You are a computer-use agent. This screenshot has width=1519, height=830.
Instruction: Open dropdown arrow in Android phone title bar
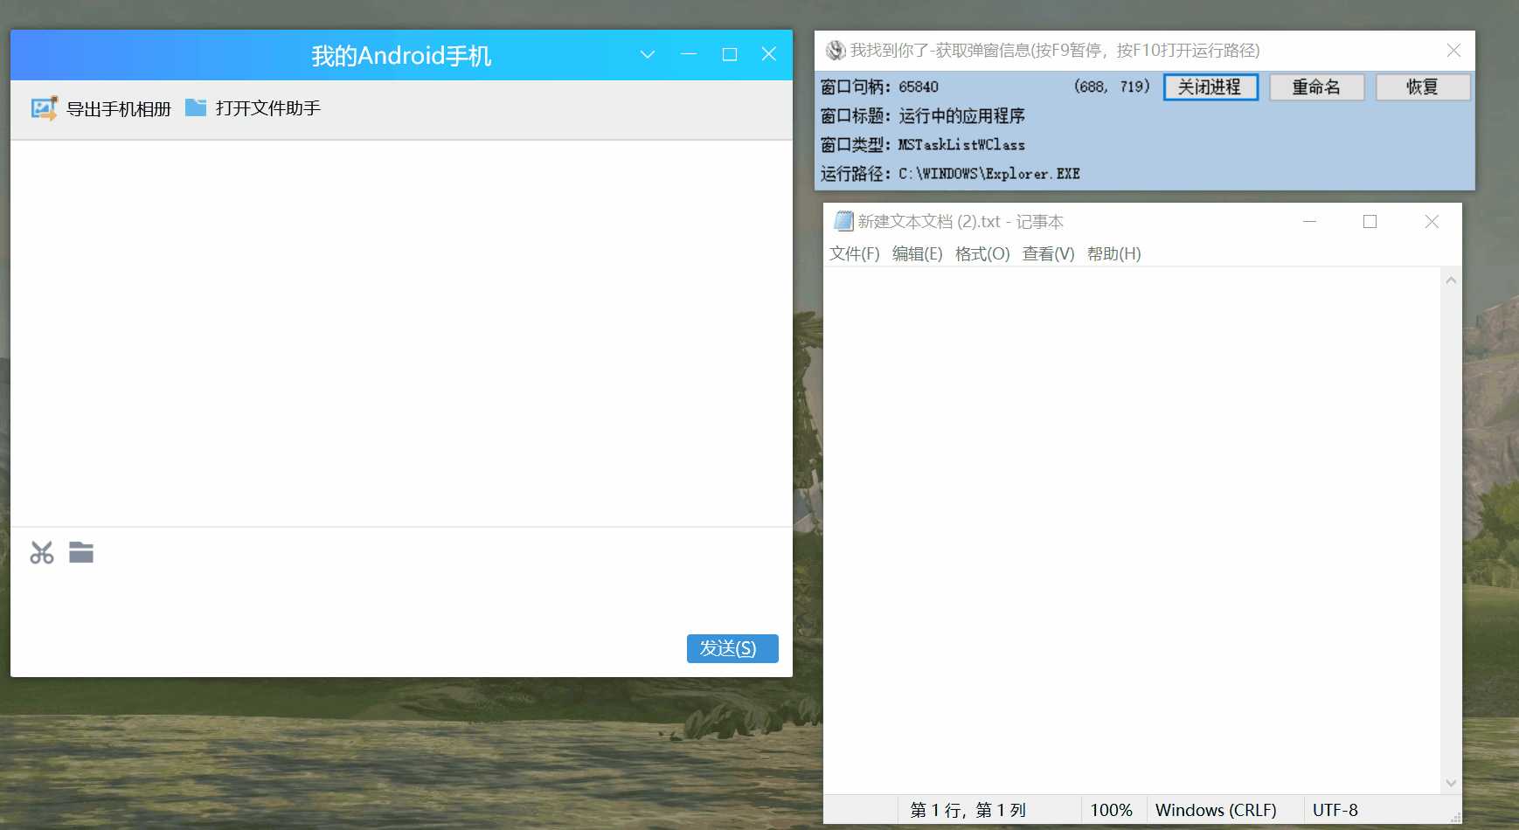point(648,54)
